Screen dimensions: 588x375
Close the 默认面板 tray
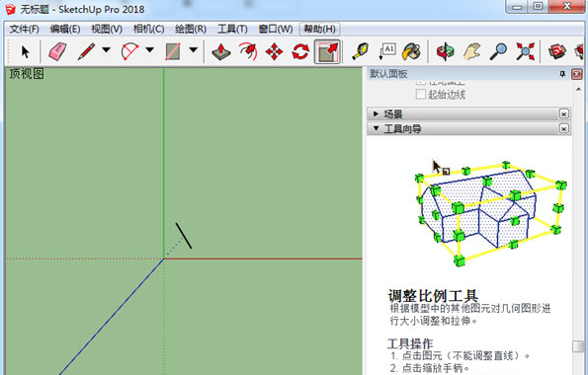576,74
